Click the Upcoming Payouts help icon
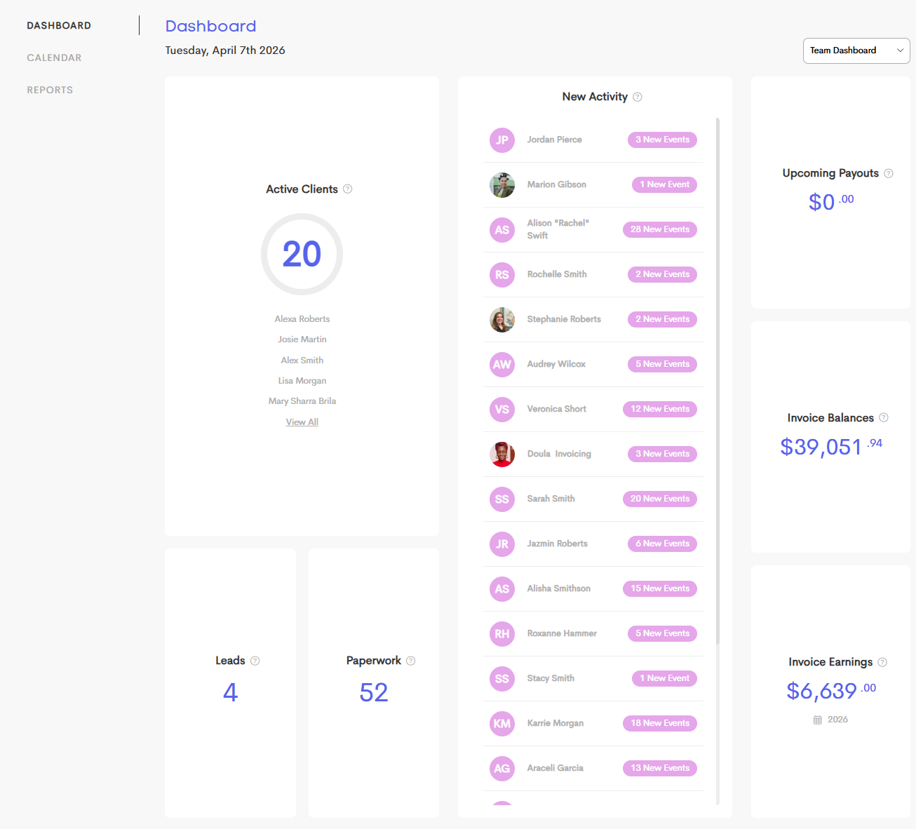 coord(889,173)
